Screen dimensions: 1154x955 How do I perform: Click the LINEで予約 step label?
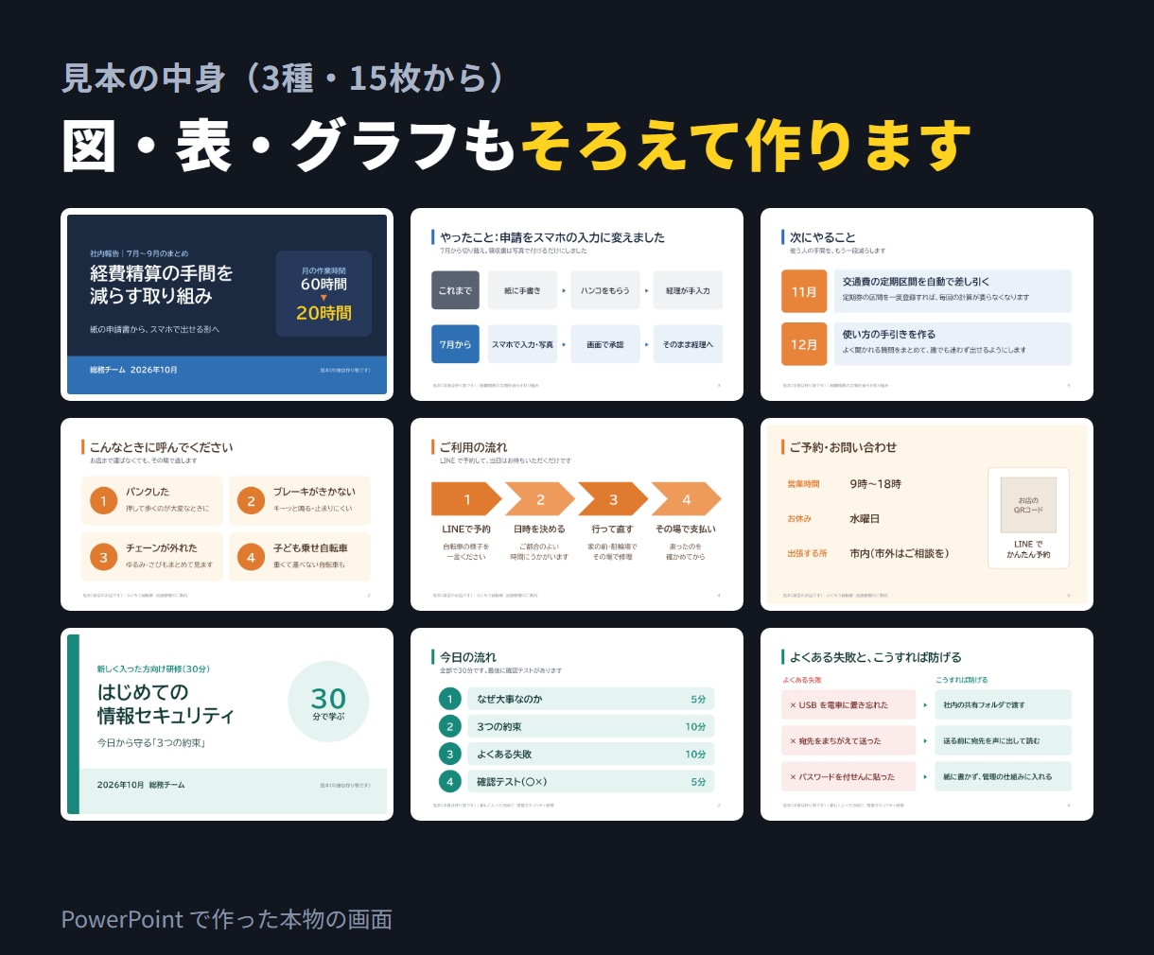(466, 530)
